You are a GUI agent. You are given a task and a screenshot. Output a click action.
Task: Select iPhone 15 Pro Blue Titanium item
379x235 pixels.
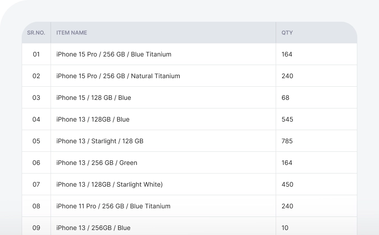point(114,54)
